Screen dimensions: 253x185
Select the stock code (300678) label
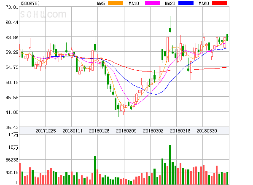coord(30,3)
